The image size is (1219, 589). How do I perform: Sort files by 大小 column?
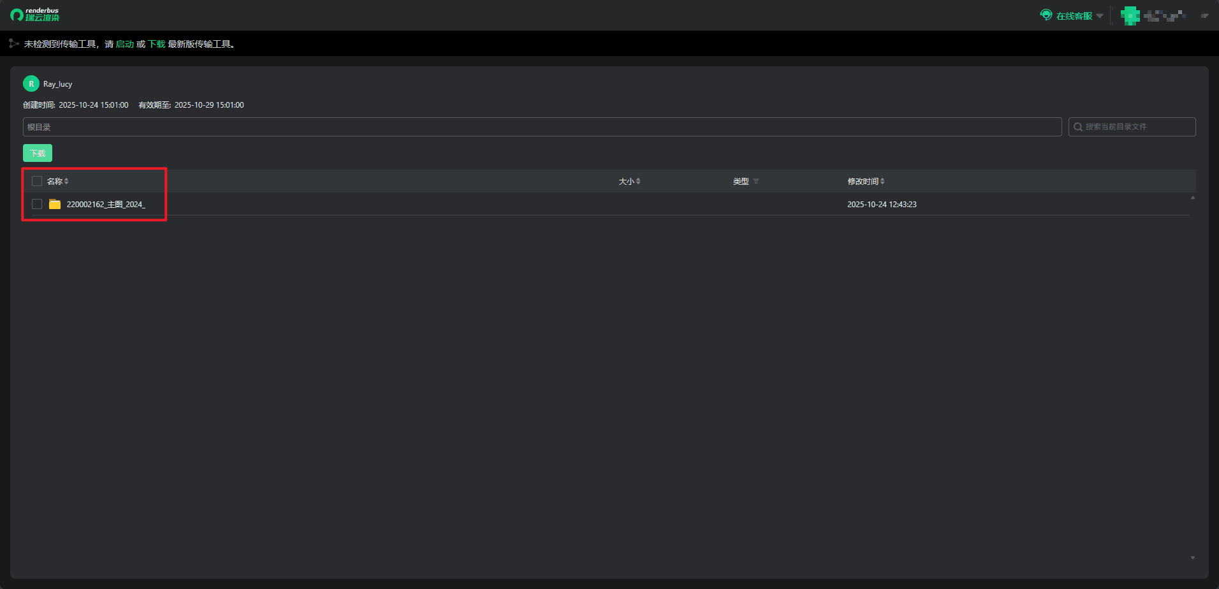(638, 182)
